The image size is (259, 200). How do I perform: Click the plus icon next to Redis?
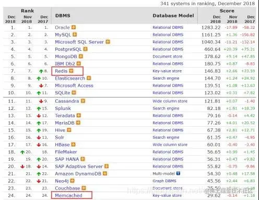coord(71,71)
